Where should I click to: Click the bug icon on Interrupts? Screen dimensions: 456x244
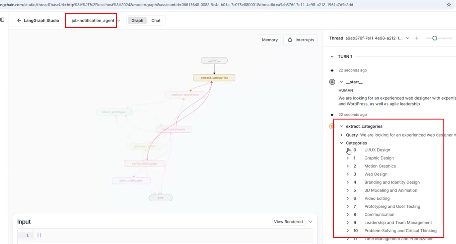[x=290, y=40]
